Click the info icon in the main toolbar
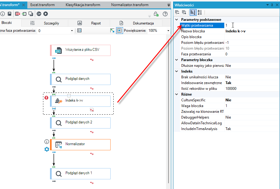The width and height of the screenshot is (280, 189). [2, 14]
